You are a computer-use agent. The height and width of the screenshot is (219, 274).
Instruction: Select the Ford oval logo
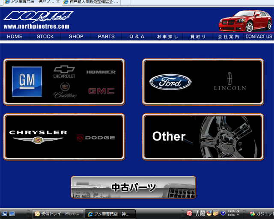coord(170,82)
